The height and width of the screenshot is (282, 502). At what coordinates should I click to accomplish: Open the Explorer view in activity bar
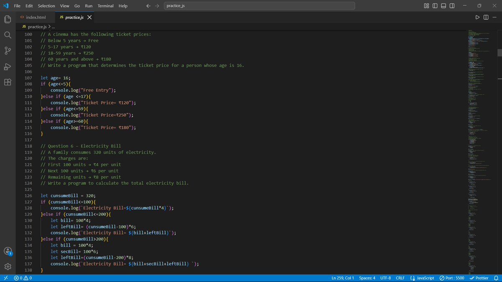[x=7, y=19]
